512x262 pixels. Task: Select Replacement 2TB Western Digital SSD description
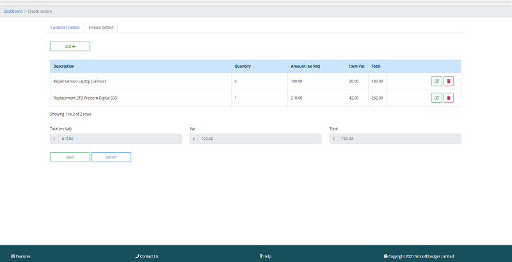(85, 98)
